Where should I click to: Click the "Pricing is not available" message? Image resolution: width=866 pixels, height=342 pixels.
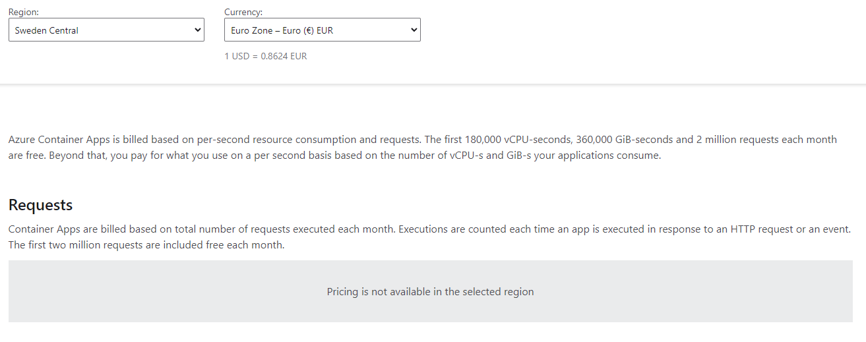[x=430, y=291]
